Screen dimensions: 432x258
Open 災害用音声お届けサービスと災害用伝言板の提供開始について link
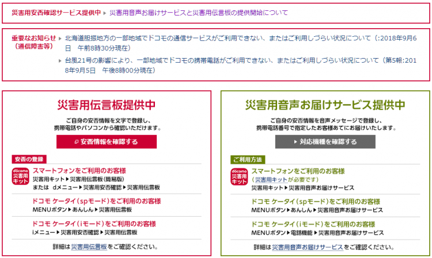198,13
